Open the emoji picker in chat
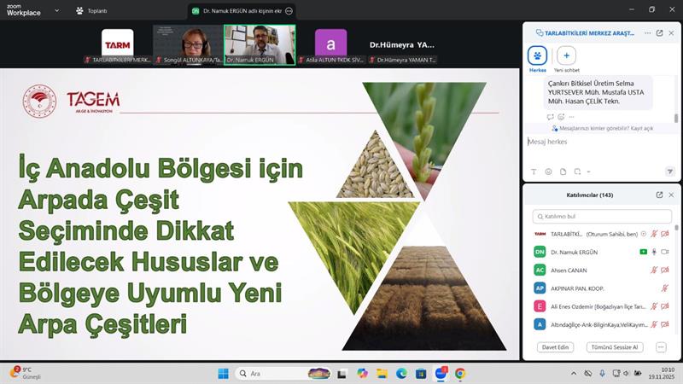The width and height of the screenshot is (683, 384). [547, 172]
